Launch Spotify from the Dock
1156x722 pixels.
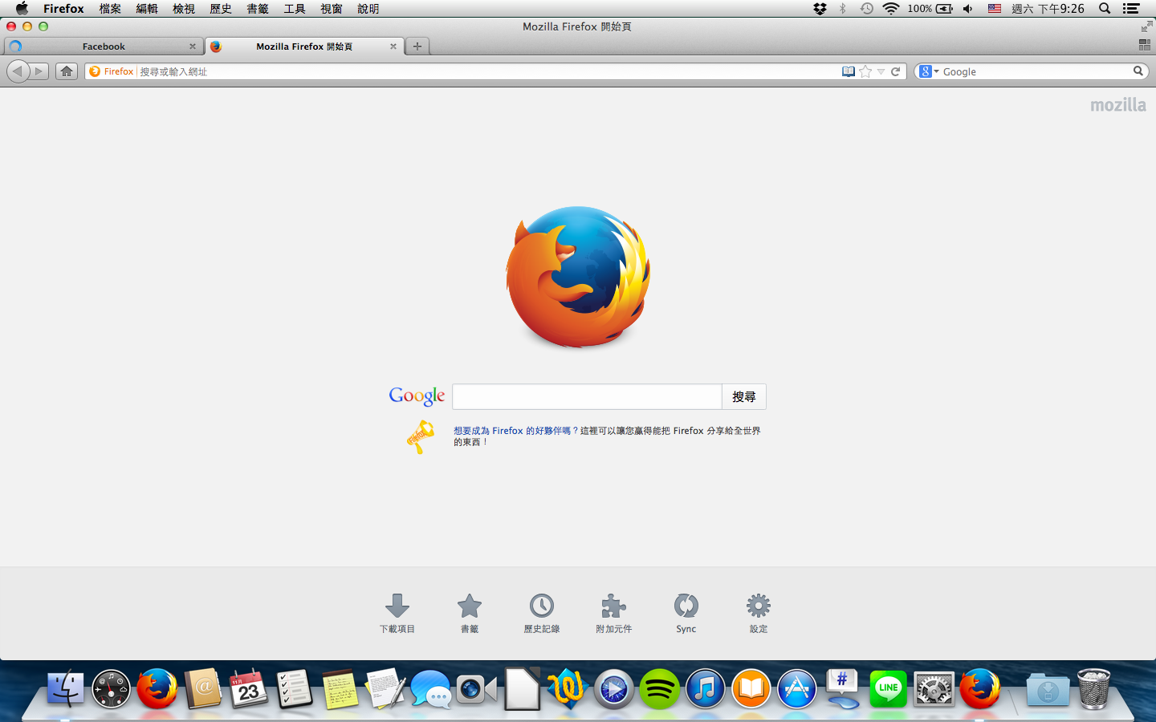659,689
